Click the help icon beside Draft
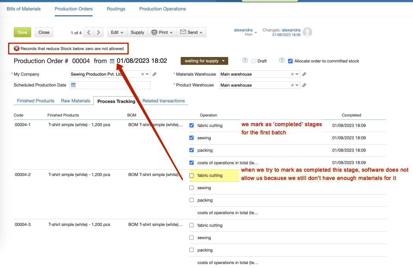Viewport: 413px width, 268px height. coord(245,61)
